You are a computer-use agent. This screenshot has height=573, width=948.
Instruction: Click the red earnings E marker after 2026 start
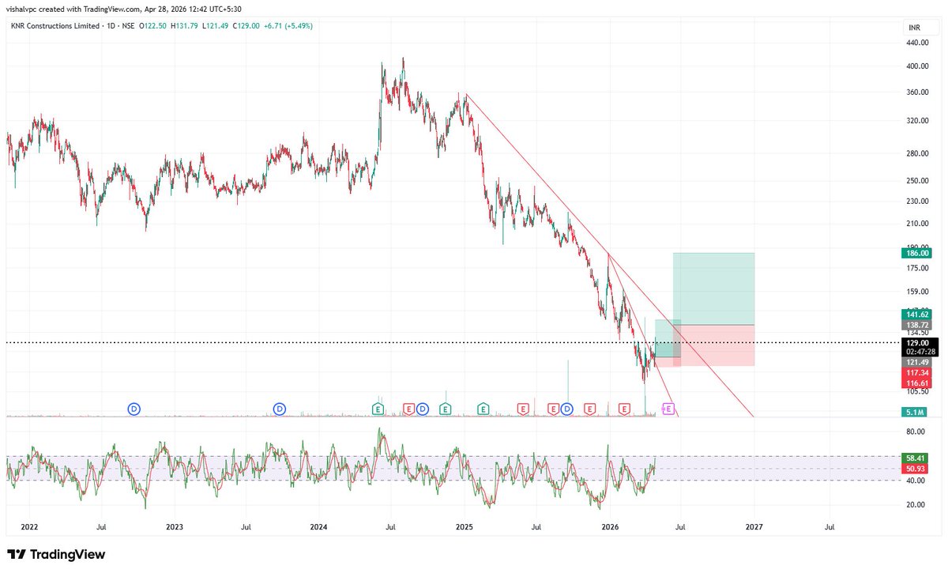(624, 409)
